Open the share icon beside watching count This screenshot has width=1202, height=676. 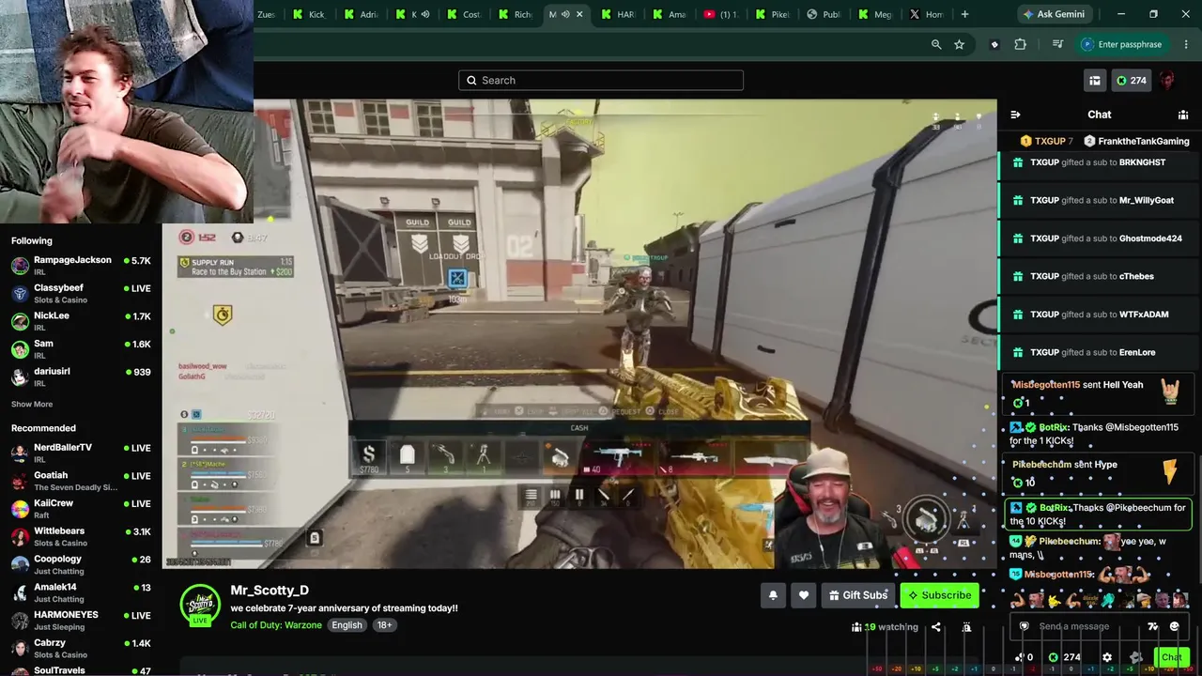click(x=935, y=627)
